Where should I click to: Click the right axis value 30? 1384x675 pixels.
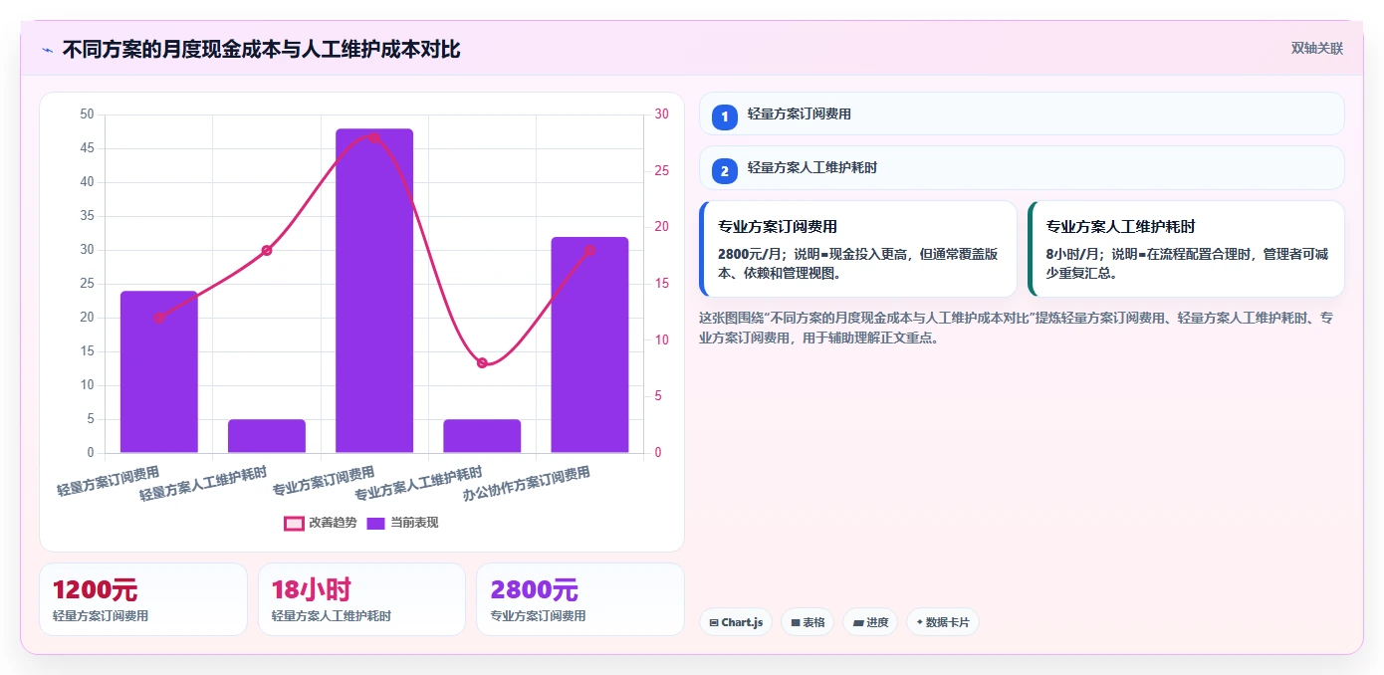click(662, 114)
